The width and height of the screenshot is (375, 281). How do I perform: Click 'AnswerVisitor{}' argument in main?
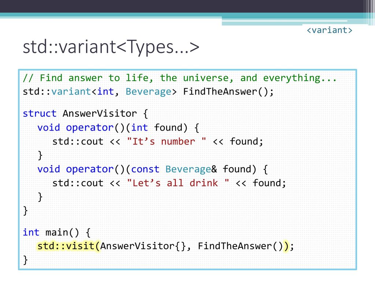pos(143,246)
